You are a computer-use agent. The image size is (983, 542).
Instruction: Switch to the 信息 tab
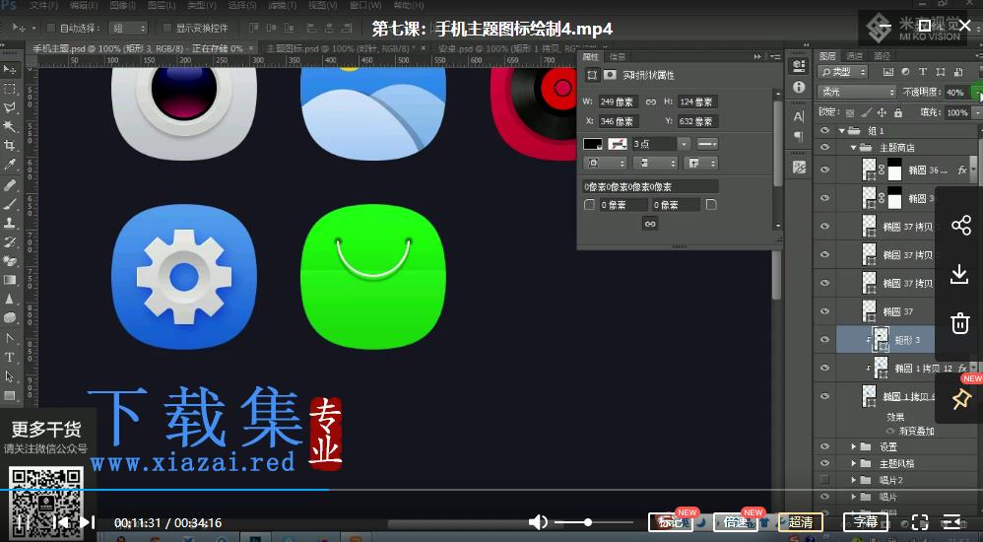tap(618, 56)
